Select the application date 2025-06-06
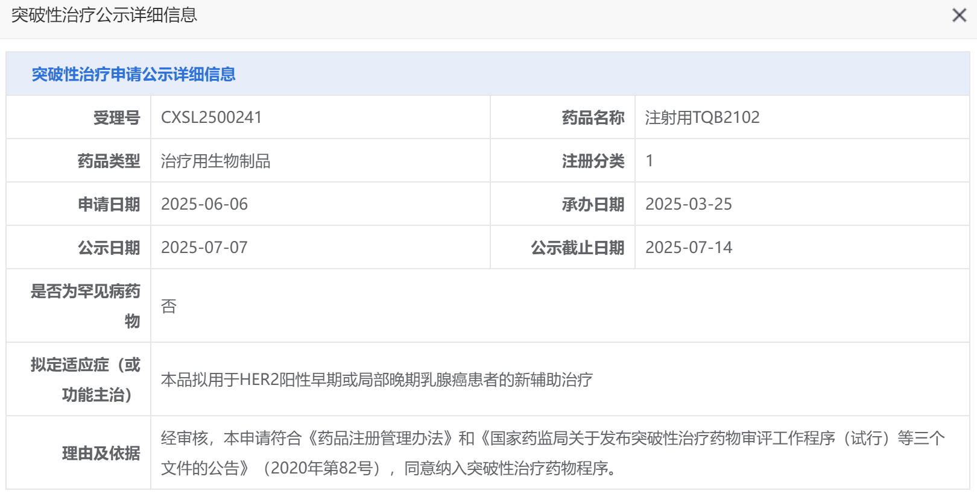This screenshot has height=497, width=977. [x=204, y=204]
